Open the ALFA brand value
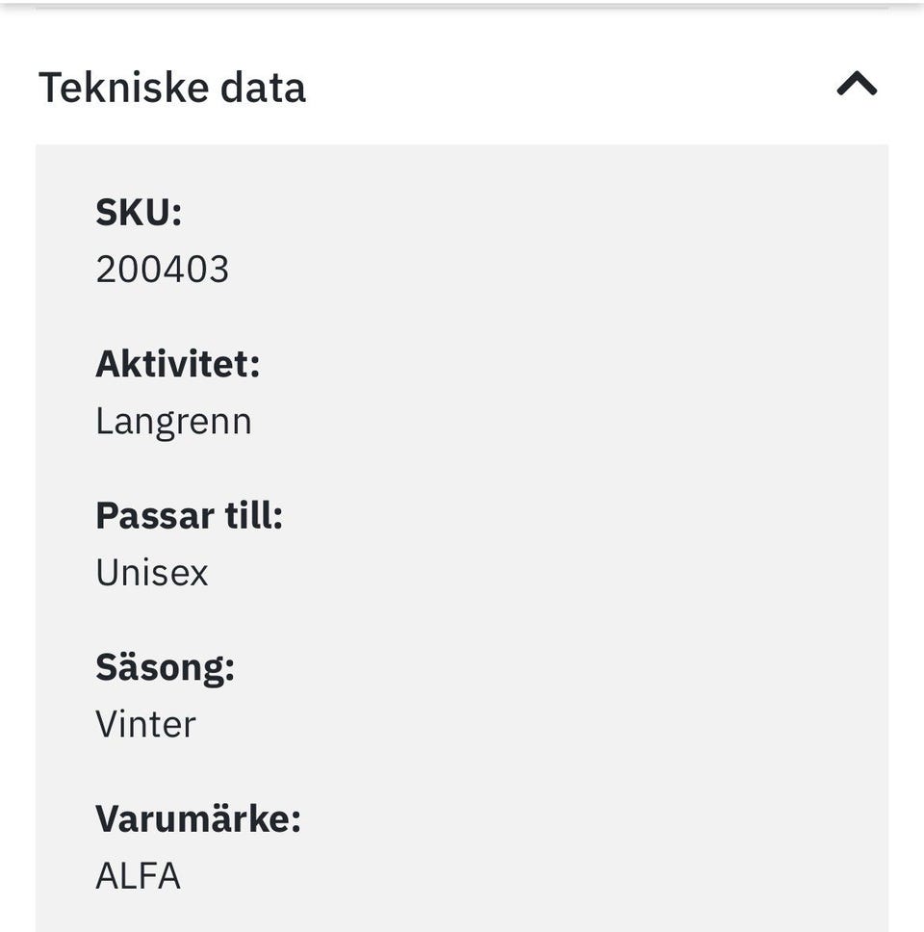The height and width of the screenshot is (932, 924). 138,876
